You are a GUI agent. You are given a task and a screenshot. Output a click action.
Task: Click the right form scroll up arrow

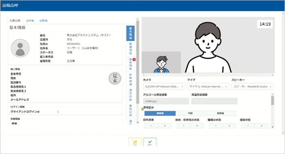point(272,94)
